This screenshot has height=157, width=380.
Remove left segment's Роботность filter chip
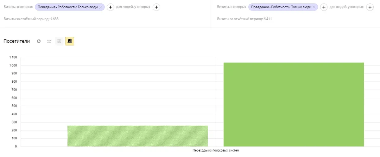[x=101, y=7]
